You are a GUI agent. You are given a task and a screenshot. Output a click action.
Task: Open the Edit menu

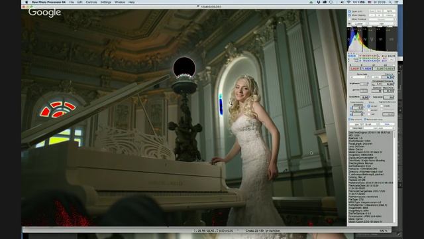tap(80, 2)
